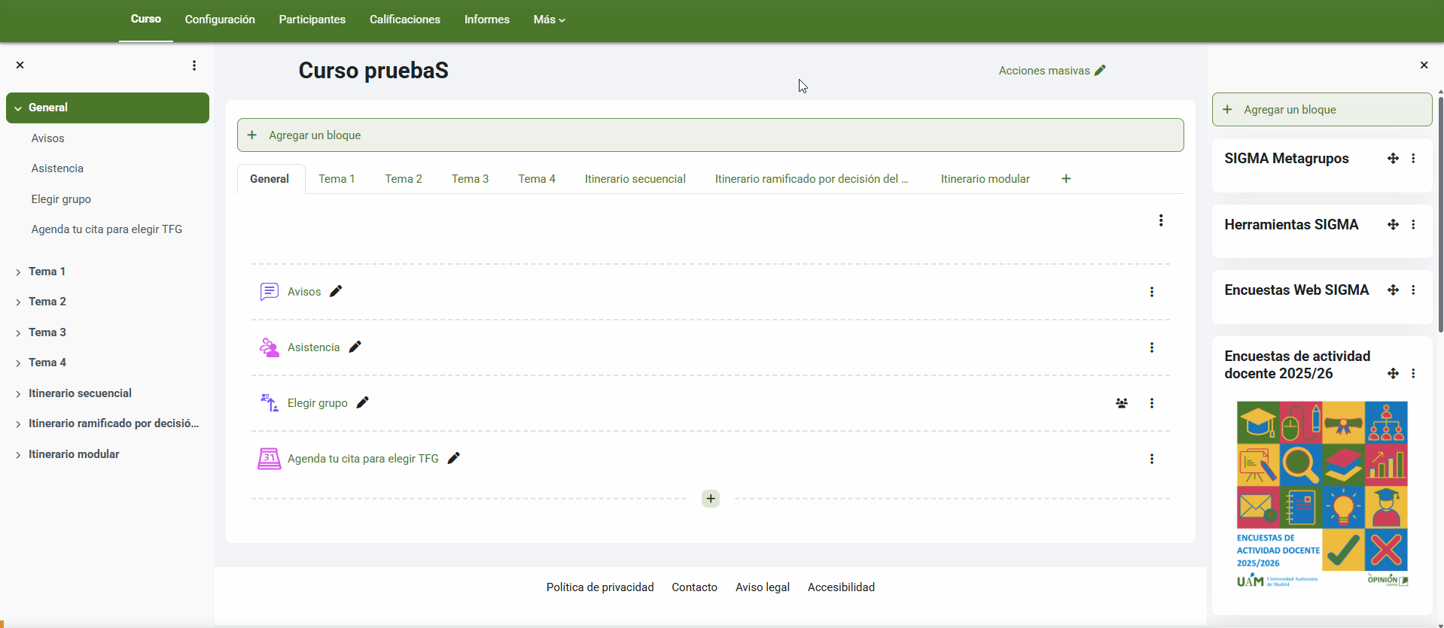
Task: Click the add activity plus button below Agenda
Action: pos(710,499)
